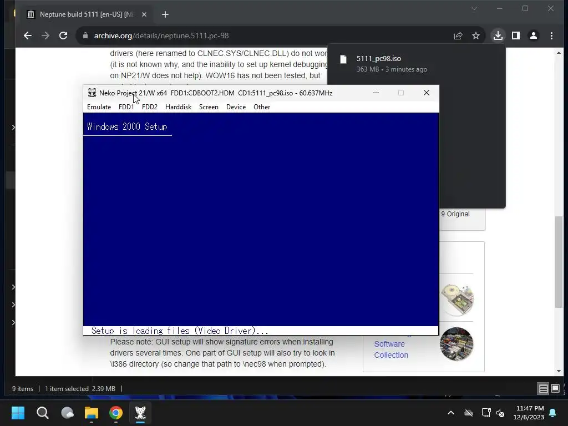Click the webpage vertical scrollbar thumb

pyautogui.click(x=559, y=262)
